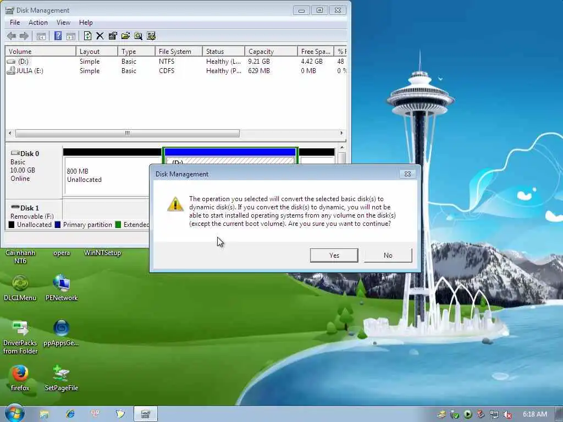The width and height of the screenshot is (563, 422).
Task: Sort by the Type column header
Action: pos(136,52)
